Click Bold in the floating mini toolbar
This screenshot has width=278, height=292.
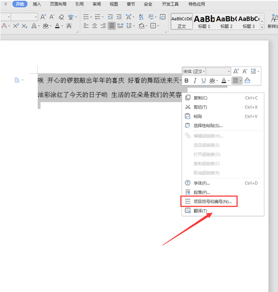point(187,81)
